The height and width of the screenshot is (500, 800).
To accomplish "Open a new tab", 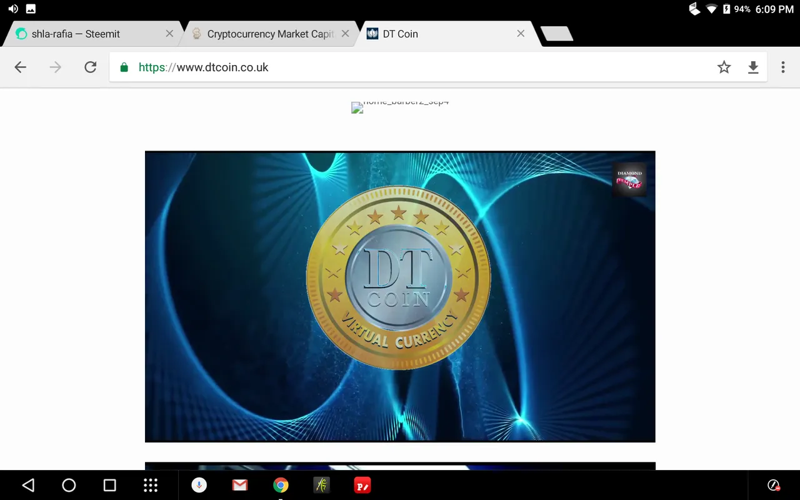I will point(557,34).
